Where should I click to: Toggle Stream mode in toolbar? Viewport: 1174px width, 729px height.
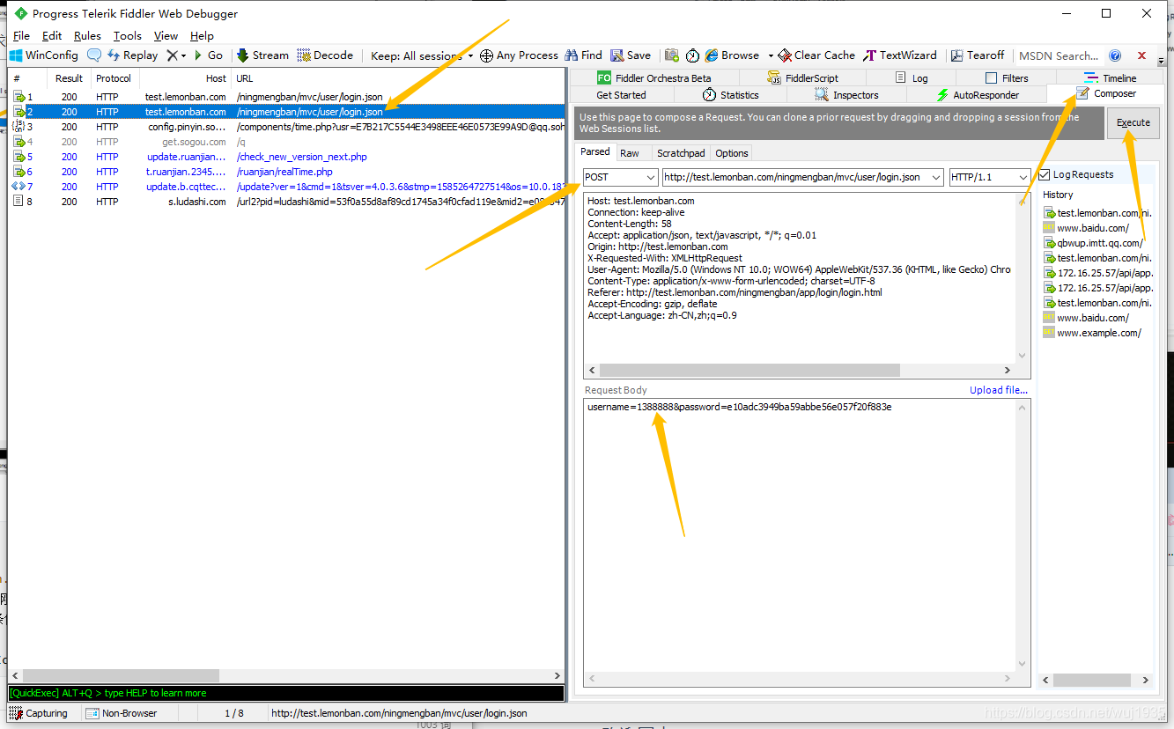pos(262,55)
